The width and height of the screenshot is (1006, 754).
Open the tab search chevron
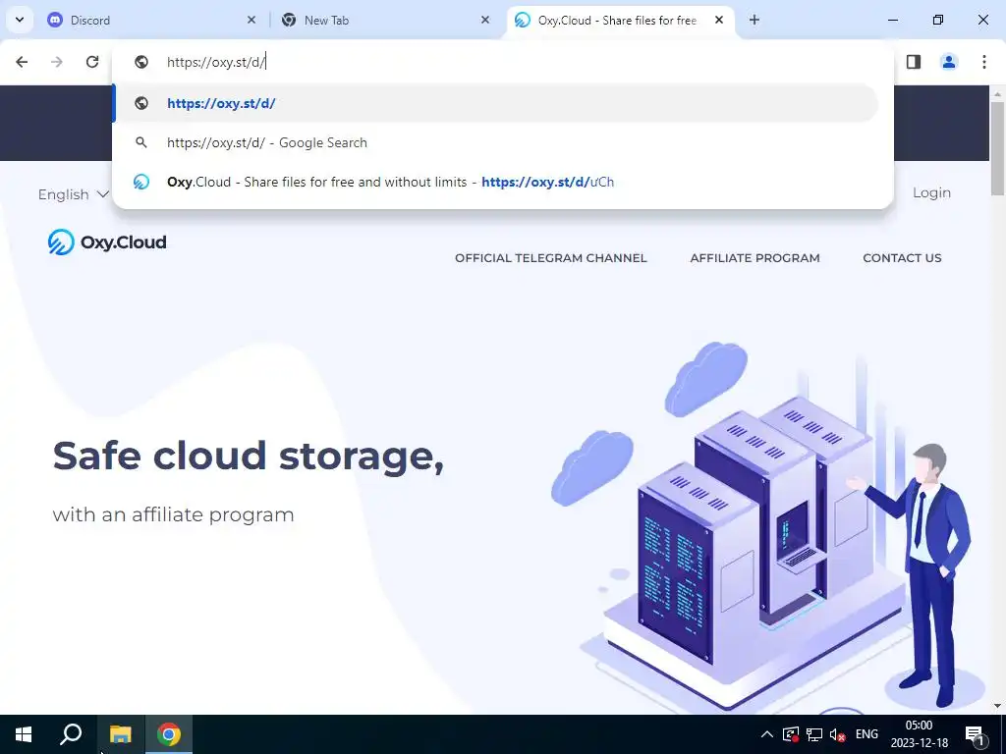click(20, 20)
